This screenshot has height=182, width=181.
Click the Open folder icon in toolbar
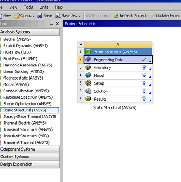(x=17, y=16)
